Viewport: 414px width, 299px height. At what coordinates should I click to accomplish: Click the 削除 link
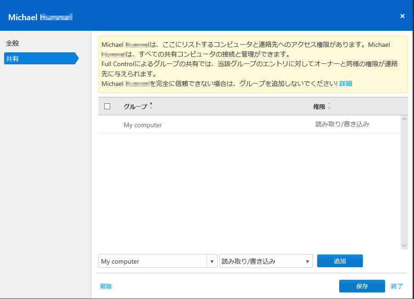[106, 286]
